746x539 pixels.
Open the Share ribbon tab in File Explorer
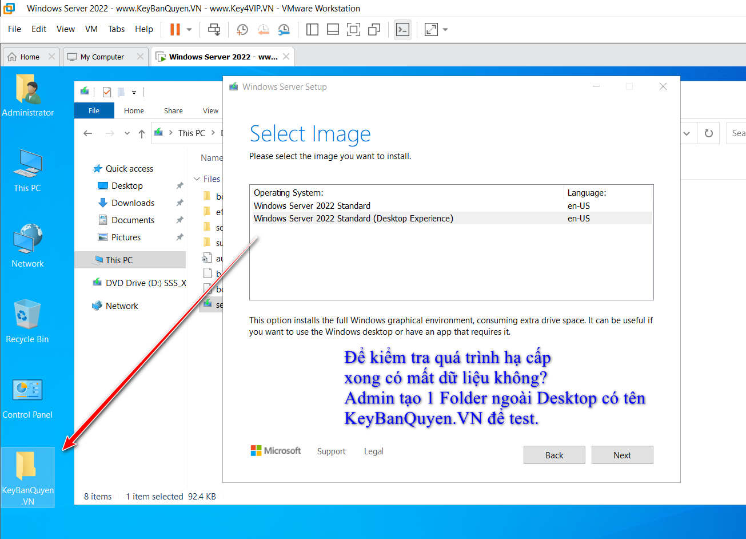coord(173,110)
